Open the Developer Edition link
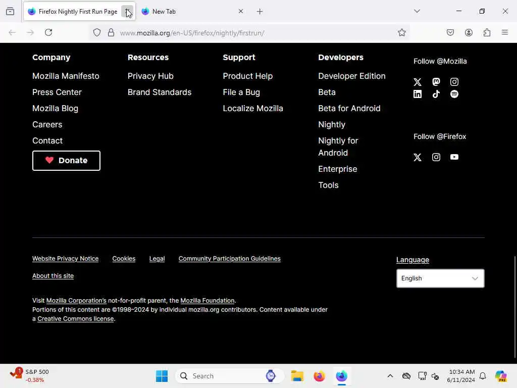This screenshot has height=388, width=517. (x=352, y=76)
